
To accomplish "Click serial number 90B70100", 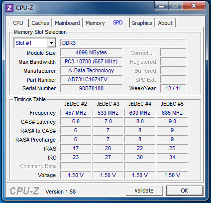I will coord(91,88).
